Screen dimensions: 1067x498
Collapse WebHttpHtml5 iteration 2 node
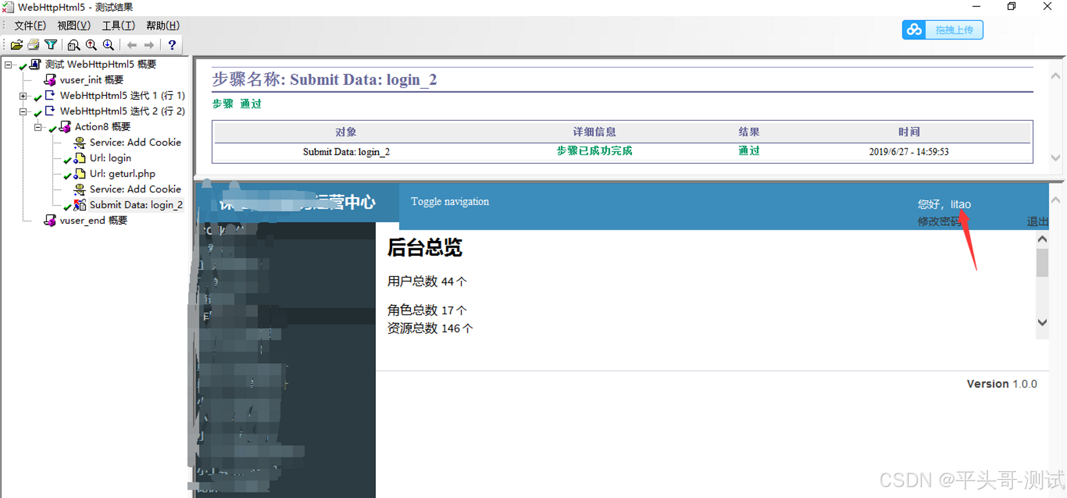[23, 112]
